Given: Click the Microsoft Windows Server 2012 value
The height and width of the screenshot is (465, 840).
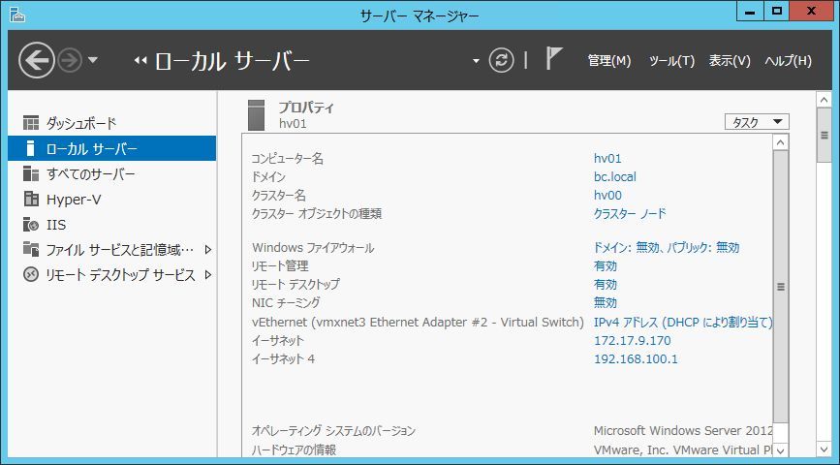Looking at the screenshot, I should (683, 431).
